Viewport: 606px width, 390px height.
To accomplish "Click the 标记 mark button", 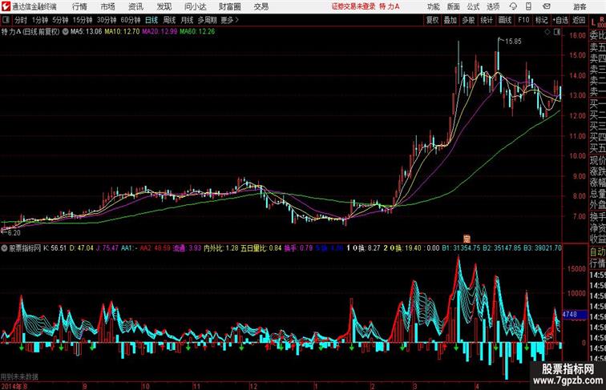I will coord(541,20).
